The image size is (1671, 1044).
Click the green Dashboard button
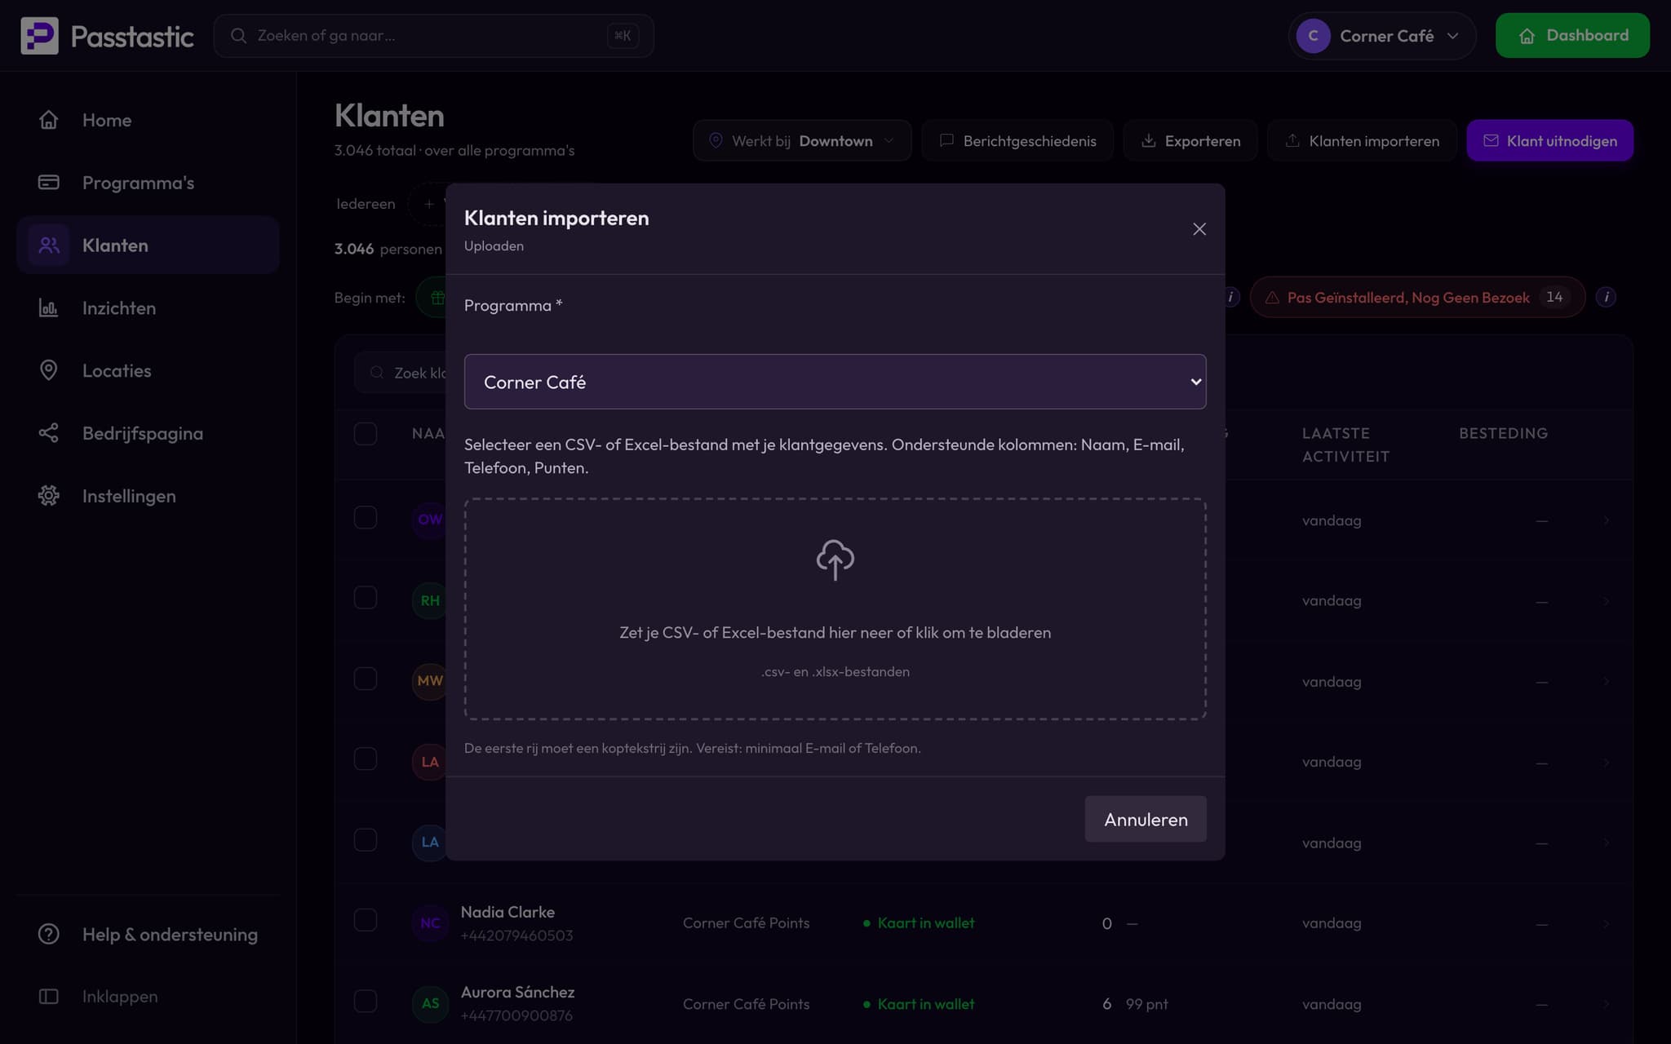click(1572, 36)
